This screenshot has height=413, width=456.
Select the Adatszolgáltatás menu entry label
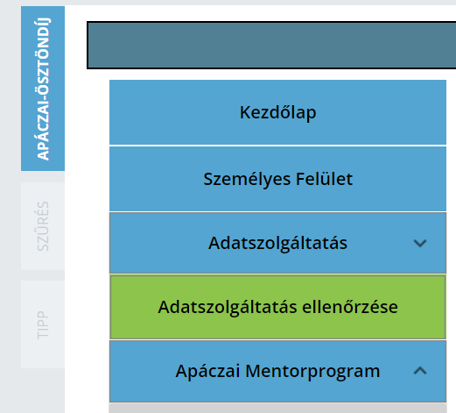click(x=277, y=243)
